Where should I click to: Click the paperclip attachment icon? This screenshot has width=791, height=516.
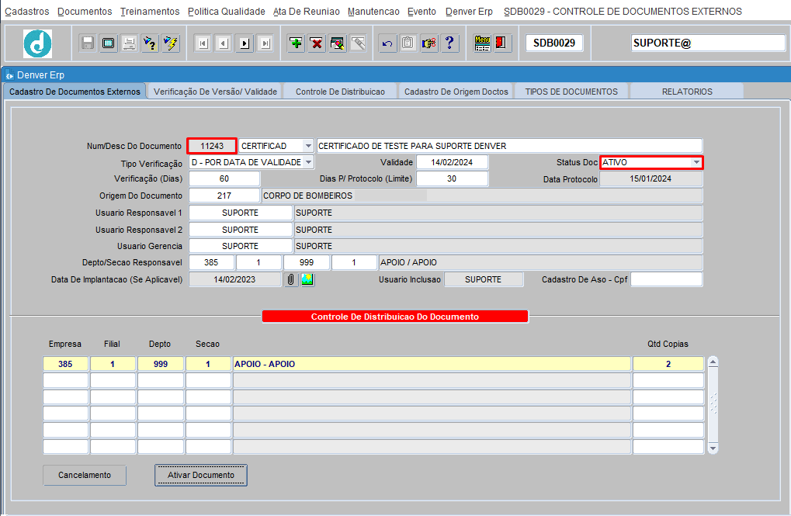click(291, 279)
